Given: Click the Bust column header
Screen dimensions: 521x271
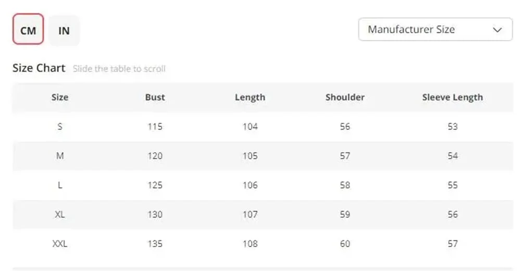Looking at the screenshot, I should coord(155,97).
